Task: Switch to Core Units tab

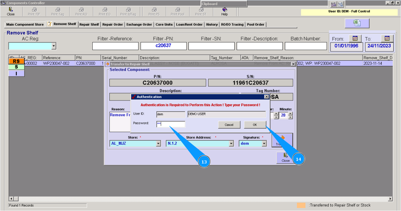Action: [x=164, y=24]
